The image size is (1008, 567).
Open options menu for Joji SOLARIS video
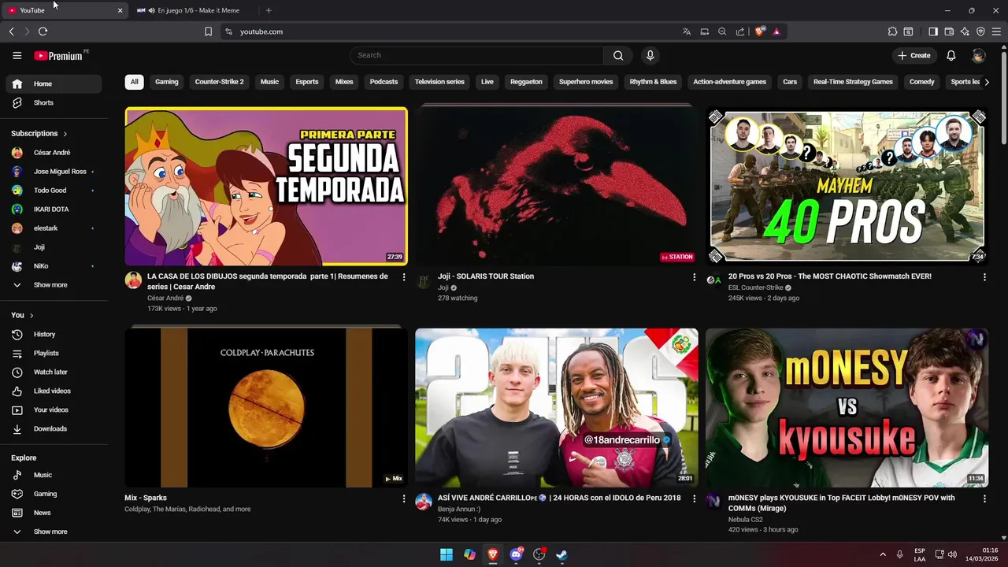point(694,277)
